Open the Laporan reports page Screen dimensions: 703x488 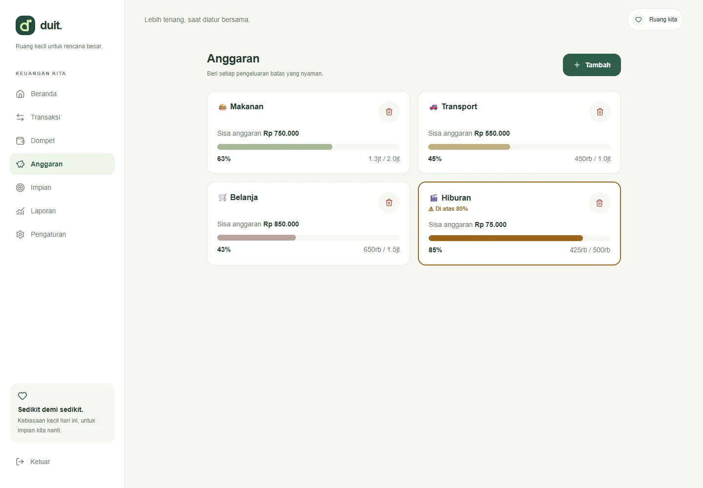tap(62, 211)
